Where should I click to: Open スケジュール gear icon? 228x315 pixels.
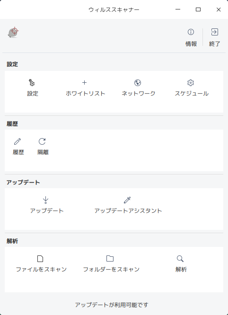[191, 83]
